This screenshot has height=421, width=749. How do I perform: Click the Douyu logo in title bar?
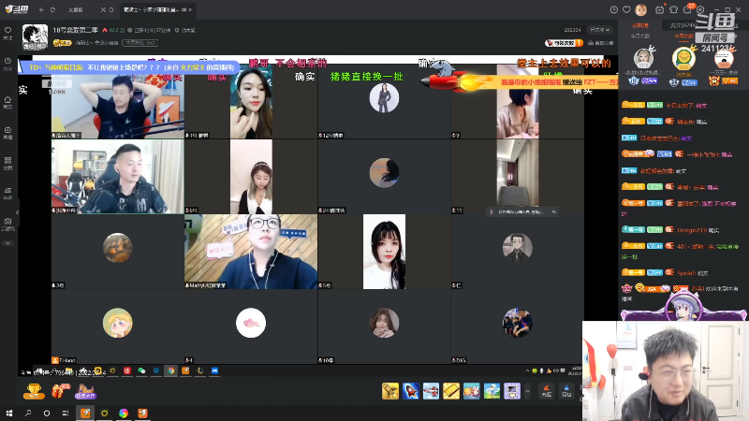click(17, 9)
